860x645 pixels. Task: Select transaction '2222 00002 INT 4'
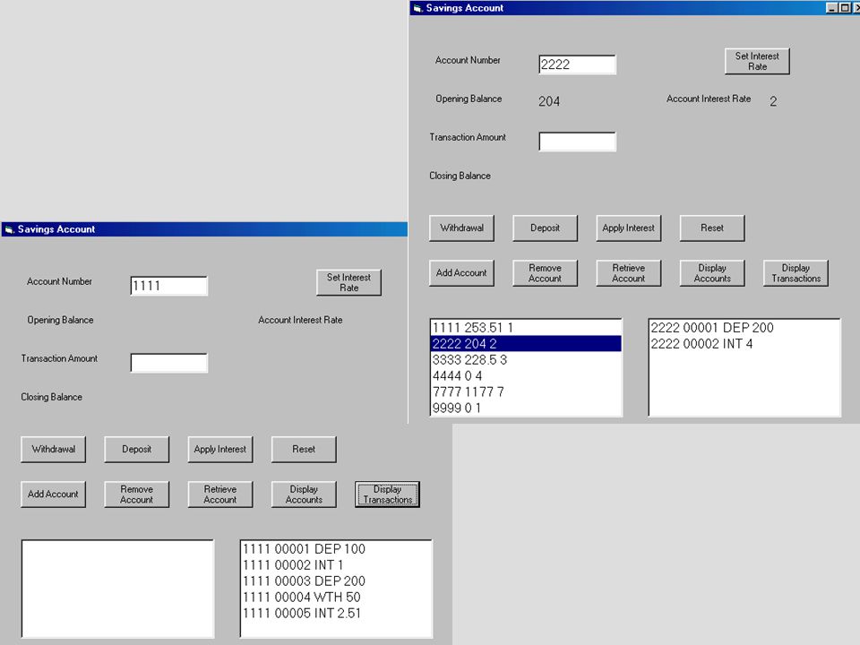744,344
